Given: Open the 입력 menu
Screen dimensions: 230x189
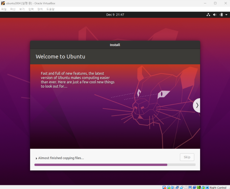Looking at the screenshot, I should click(31, 9).
